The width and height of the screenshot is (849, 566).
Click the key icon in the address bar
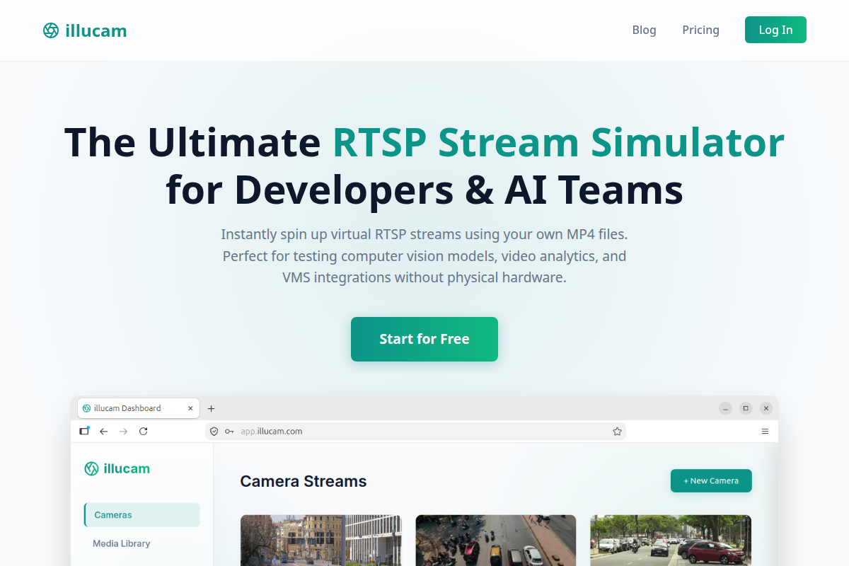229,431
